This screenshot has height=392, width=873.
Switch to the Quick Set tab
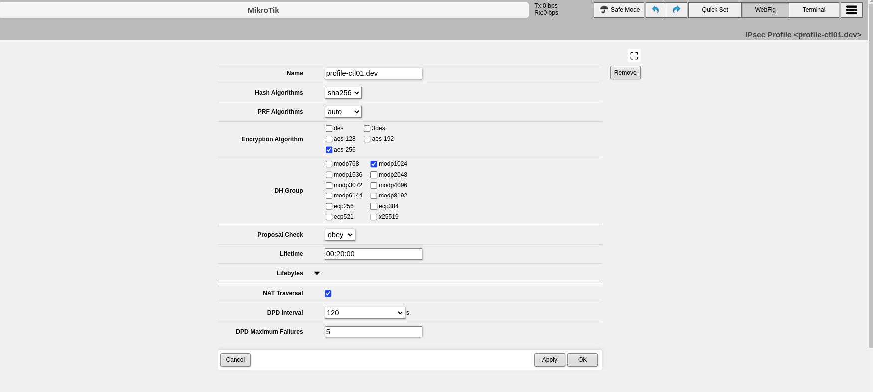(715, 10)
